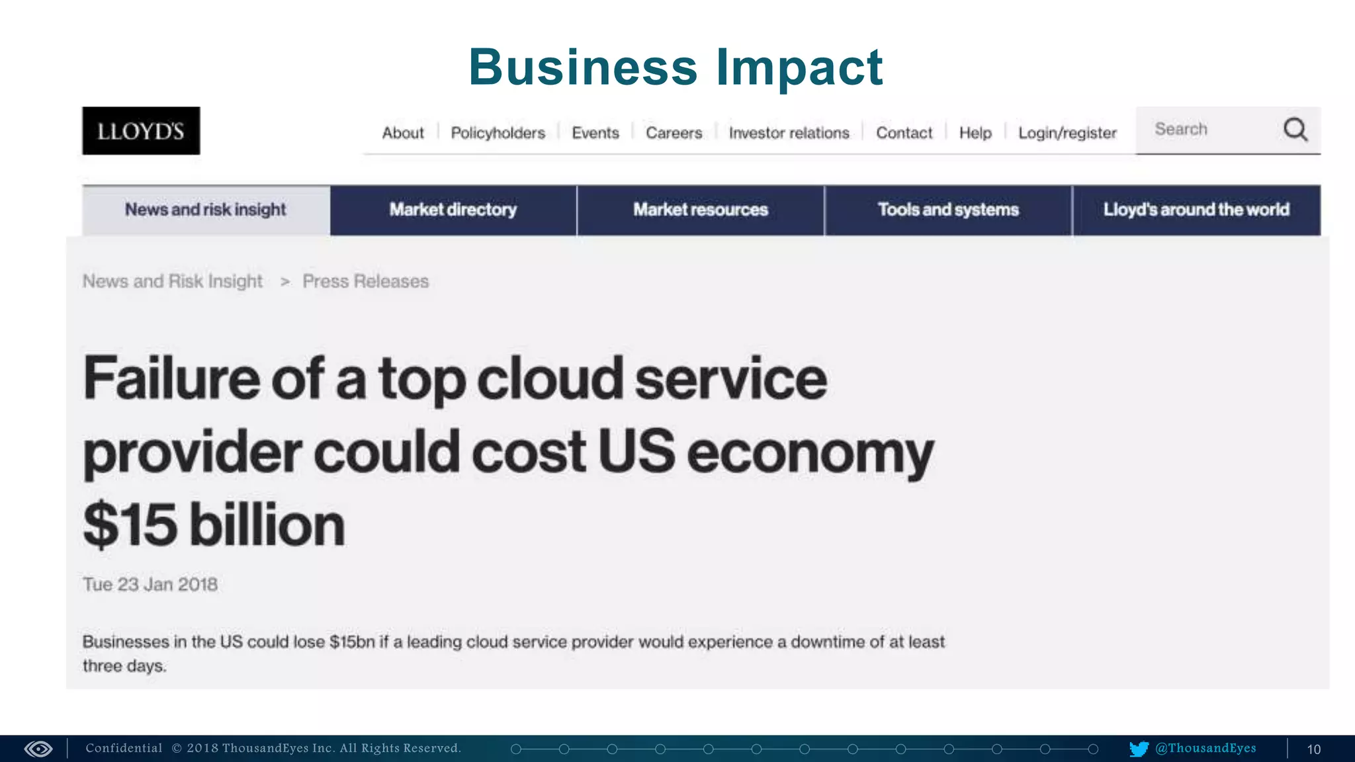Viewport: 1355px width, 762px height.
Task: Select the News and risk insight tab
Action: 206,210
